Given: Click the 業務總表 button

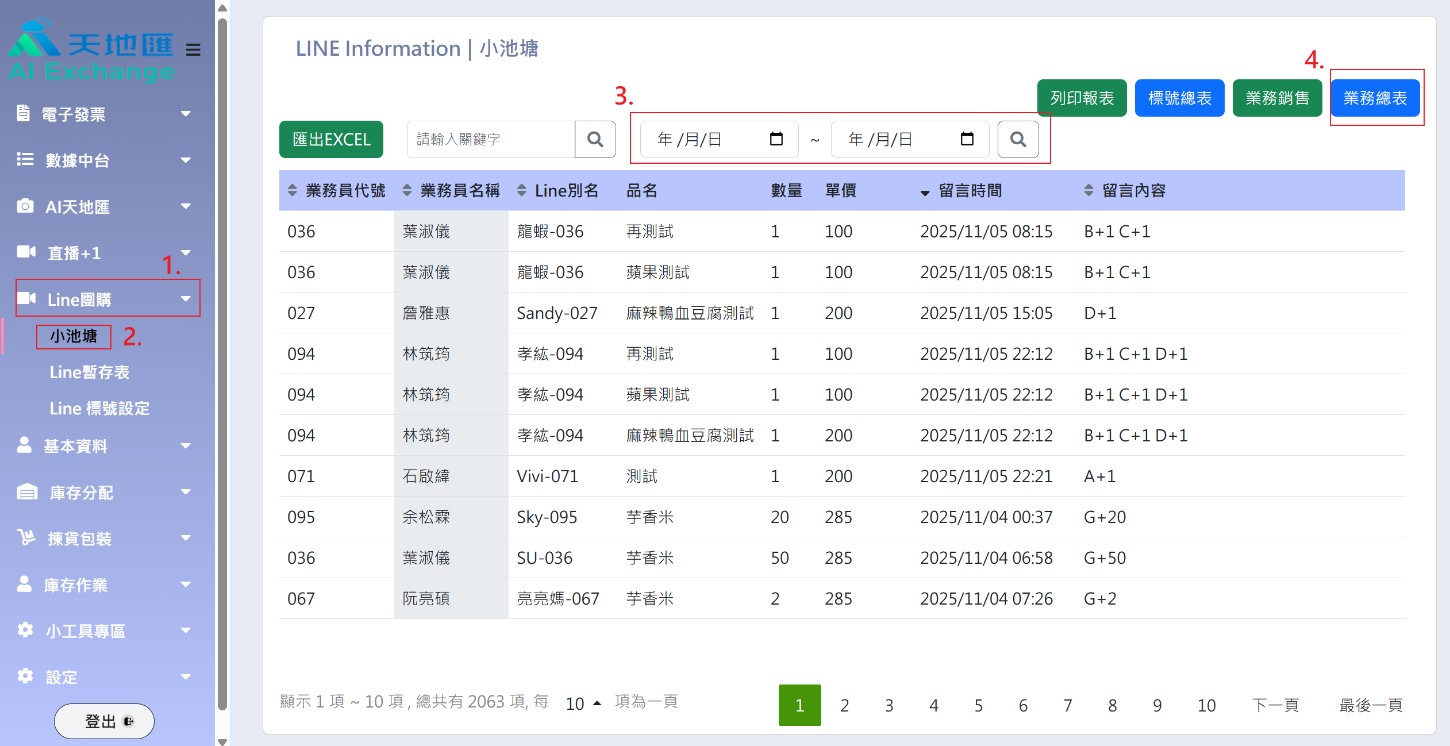Looking at the screenshot, I should [1375, 98].
